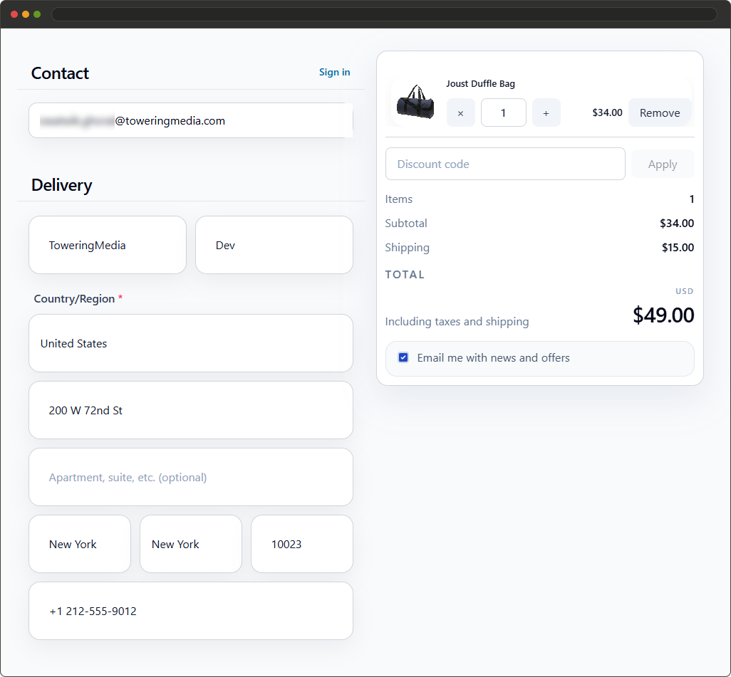The width and height of the screenshot is (731, 677).
Task: Increase quantity with the plus button
Action: [546, 112]
